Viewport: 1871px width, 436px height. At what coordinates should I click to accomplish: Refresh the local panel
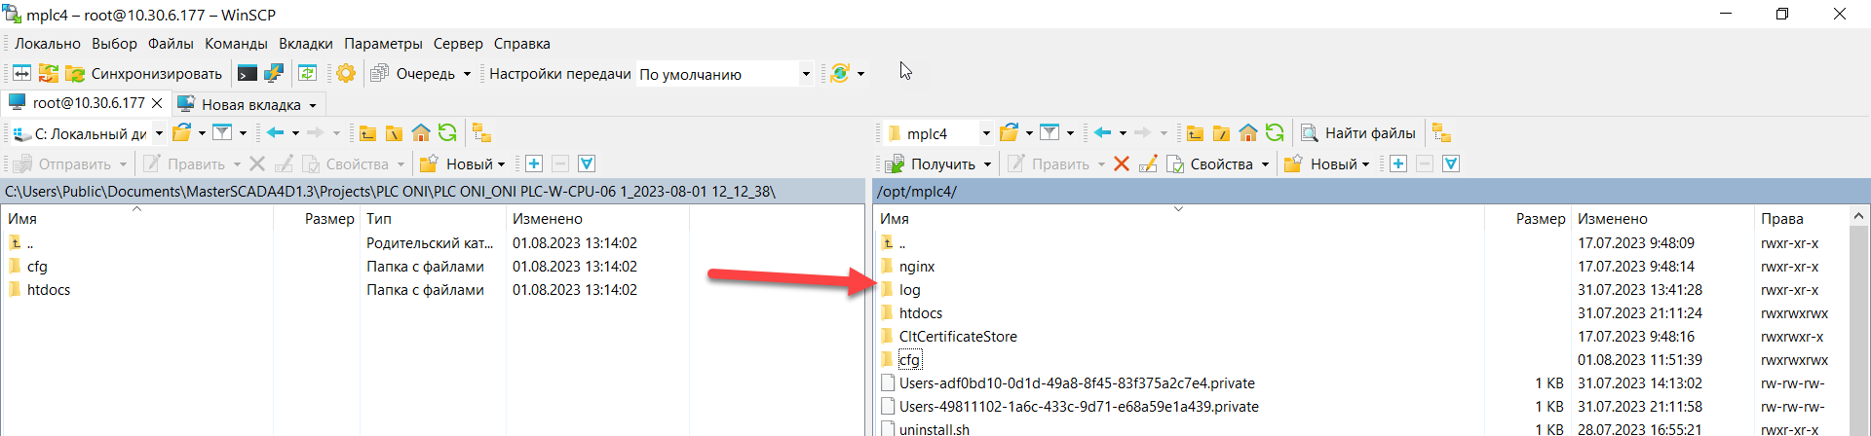pos(447,133)
